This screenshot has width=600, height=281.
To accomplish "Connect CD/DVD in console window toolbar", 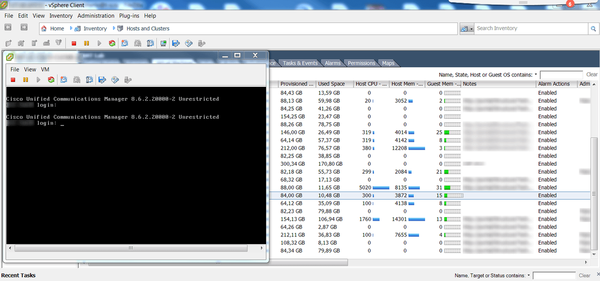I will [115, 79].
